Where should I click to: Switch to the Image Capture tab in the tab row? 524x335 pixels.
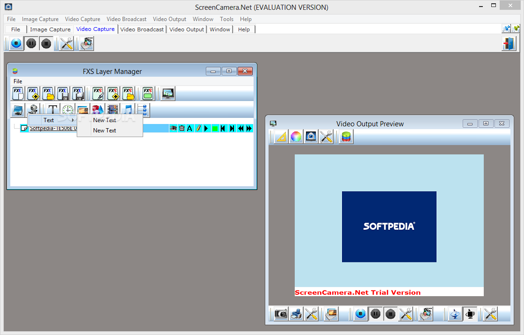click(x=50, y=29)
